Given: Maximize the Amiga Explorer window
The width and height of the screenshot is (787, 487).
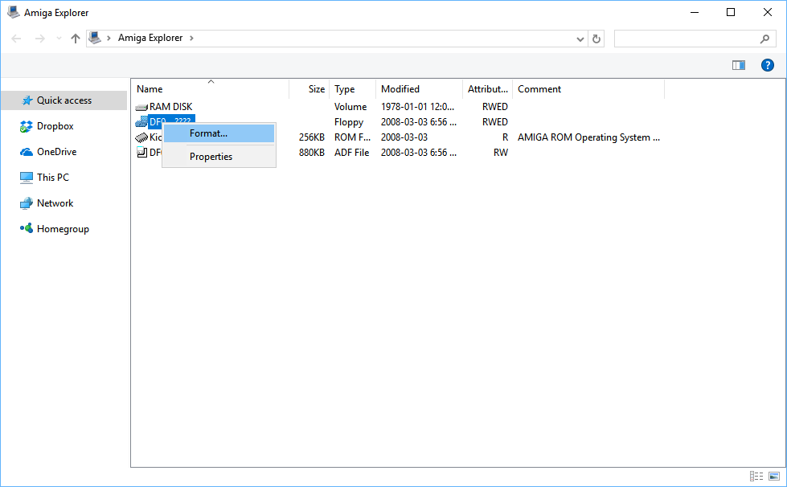Looking at the screenshot, I should (x=731, y=13).
